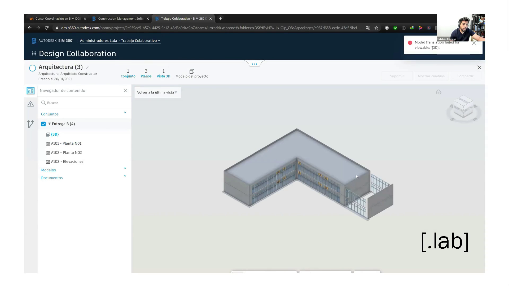
Task: Select the Arquitectura package circle
Action: (32, 68)
